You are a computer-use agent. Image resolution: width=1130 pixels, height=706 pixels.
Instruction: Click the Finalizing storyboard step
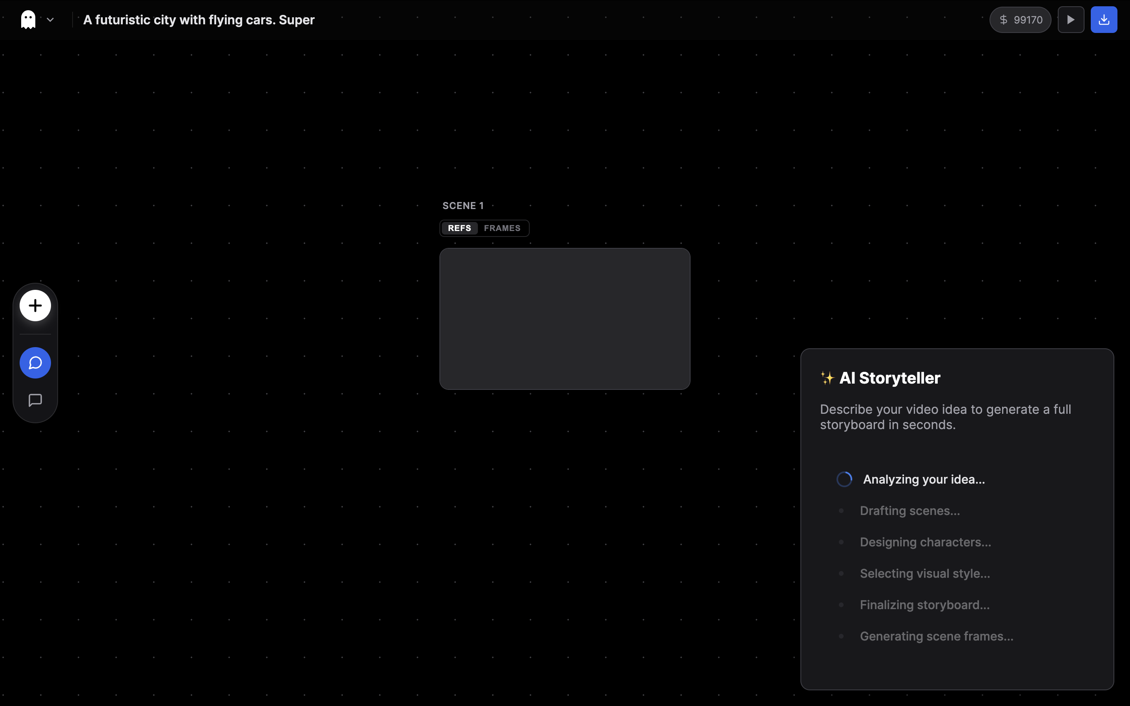924,605
